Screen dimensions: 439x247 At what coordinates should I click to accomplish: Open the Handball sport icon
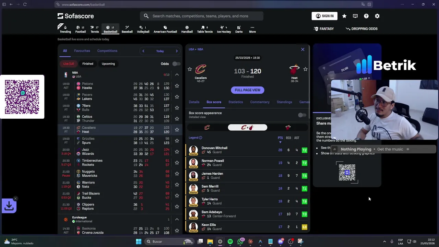tap(187, 29)
